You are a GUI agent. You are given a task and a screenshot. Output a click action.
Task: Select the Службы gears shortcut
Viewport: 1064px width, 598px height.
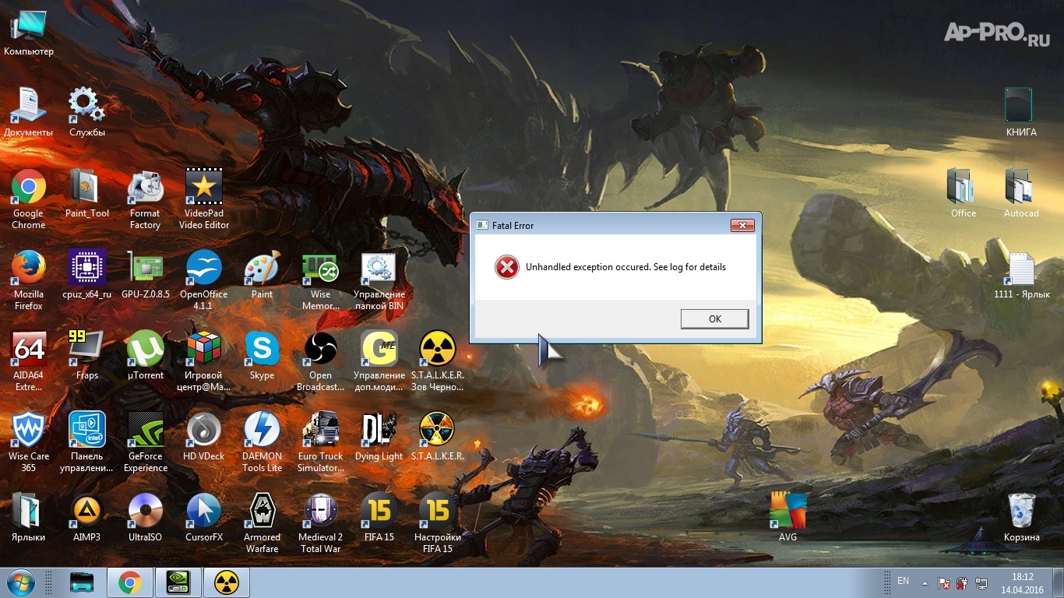click(x=87, y=114)
